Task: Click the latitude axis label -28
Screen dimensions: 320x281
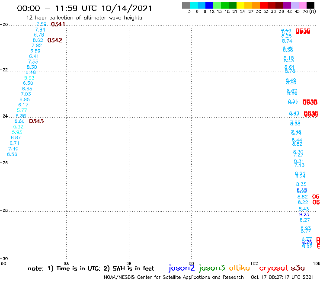Action: coord(4,210)
